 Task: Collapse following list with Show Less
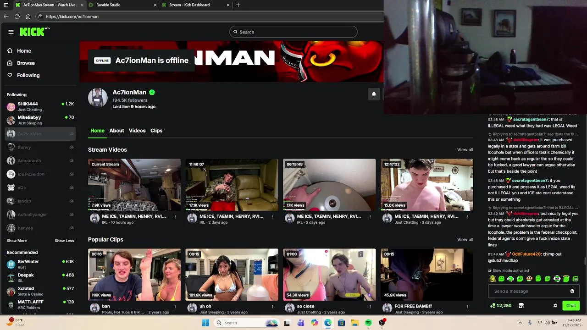(64, 241)
